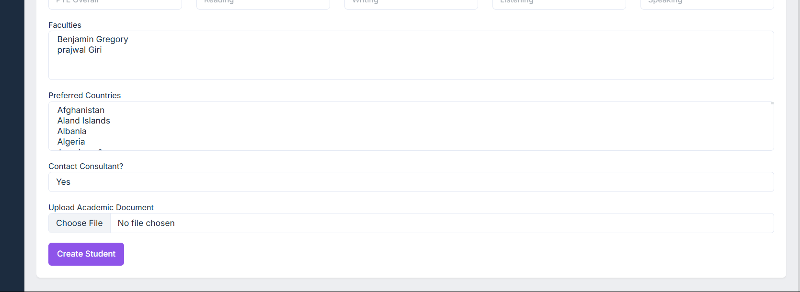
Task: Open the Contact Consultant dropdown
Action: coord(411,182)
